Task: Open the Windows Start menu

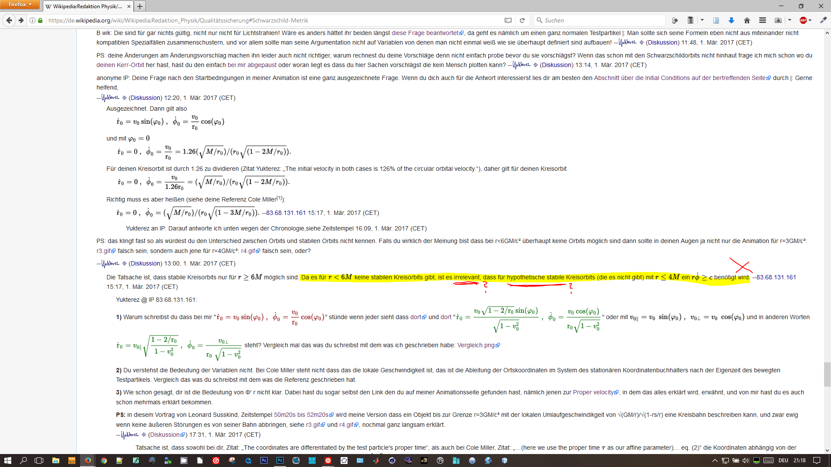Action: 7,461
